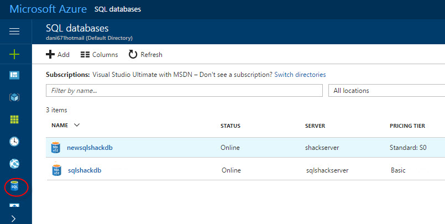The height and width of the screenshot is (224, 445).
Task: Open App Services globe icon
Action: pos(15,164)
